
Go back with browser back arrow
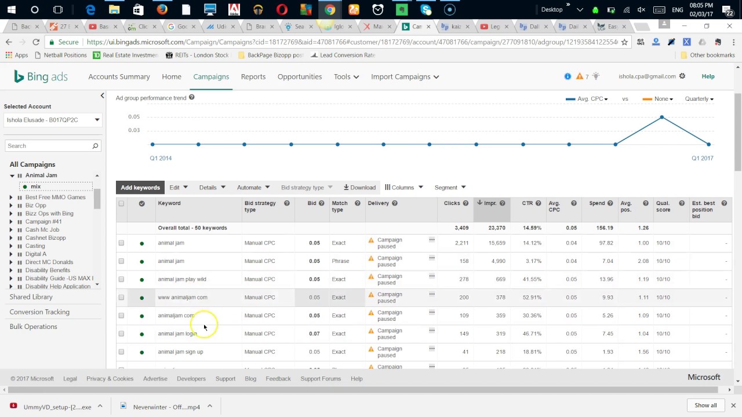pos(9,42)
